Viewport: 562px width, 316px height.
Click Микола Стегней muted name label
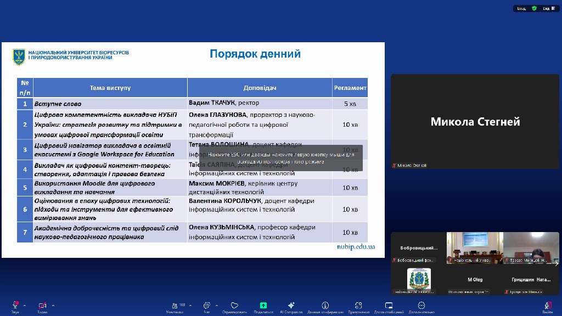pyautogui.click(x=409, y=166)
